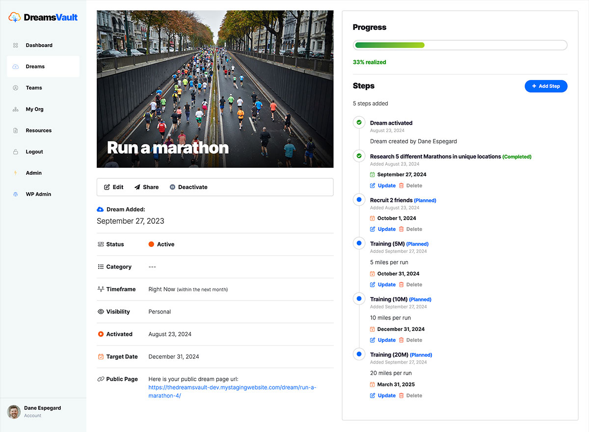Click the Add Step button
Image resolution: width=589 pixels, height=432 pixels.
point(546,86)
